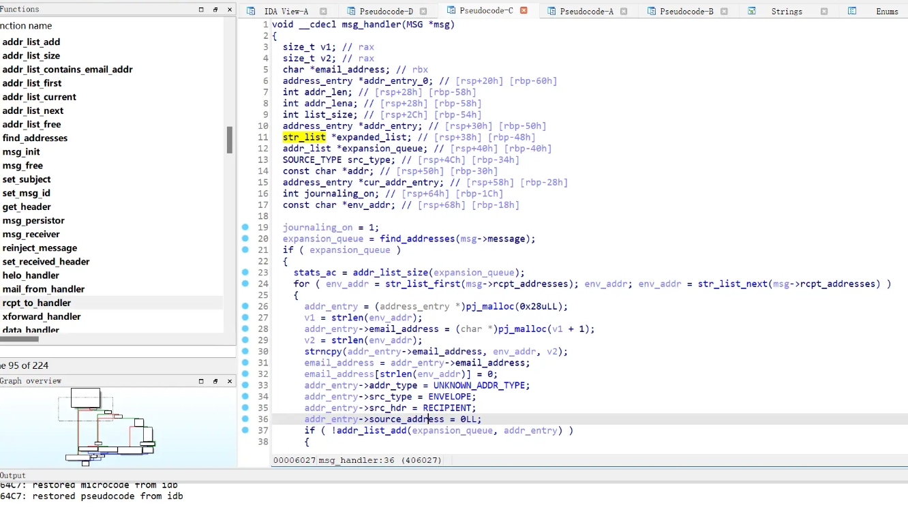This screenshot has height=514, width=908.
Task: Click the Pseudocode-B tab icon
Action: click(x=652, y=12)
